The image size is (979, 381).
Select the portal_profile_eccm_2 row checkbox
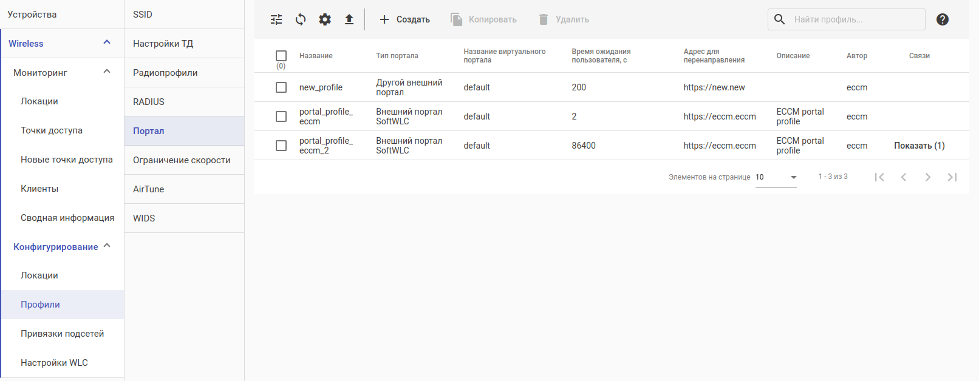pos(281,146)
